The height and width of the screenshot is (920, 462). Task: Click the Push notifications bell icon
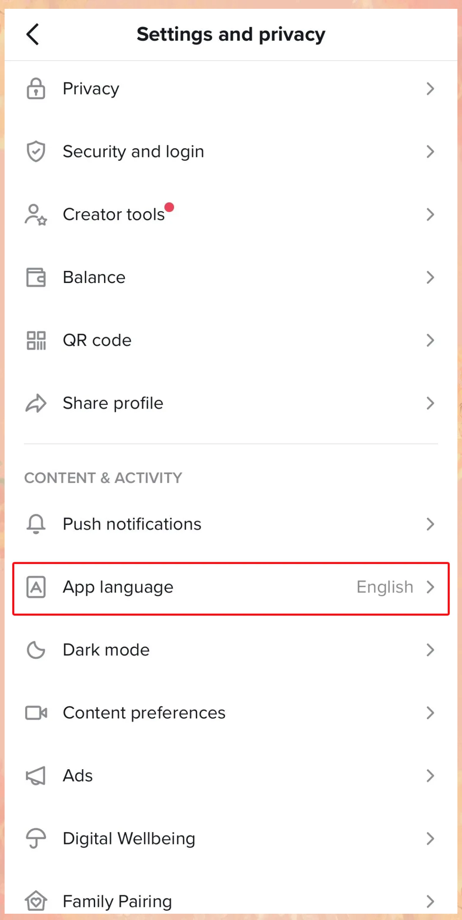coord(36,524)
